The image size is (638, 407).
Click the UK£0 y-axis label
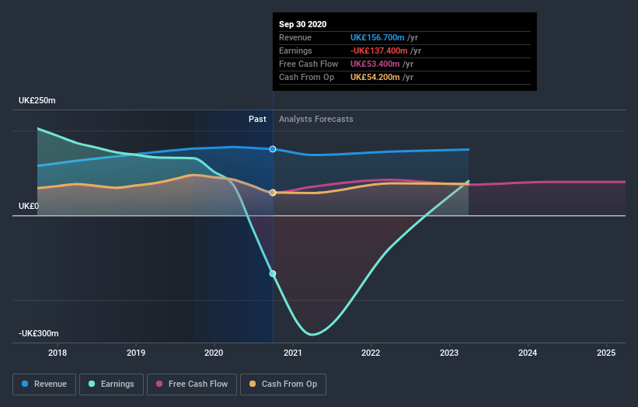[x=29, y=206]
